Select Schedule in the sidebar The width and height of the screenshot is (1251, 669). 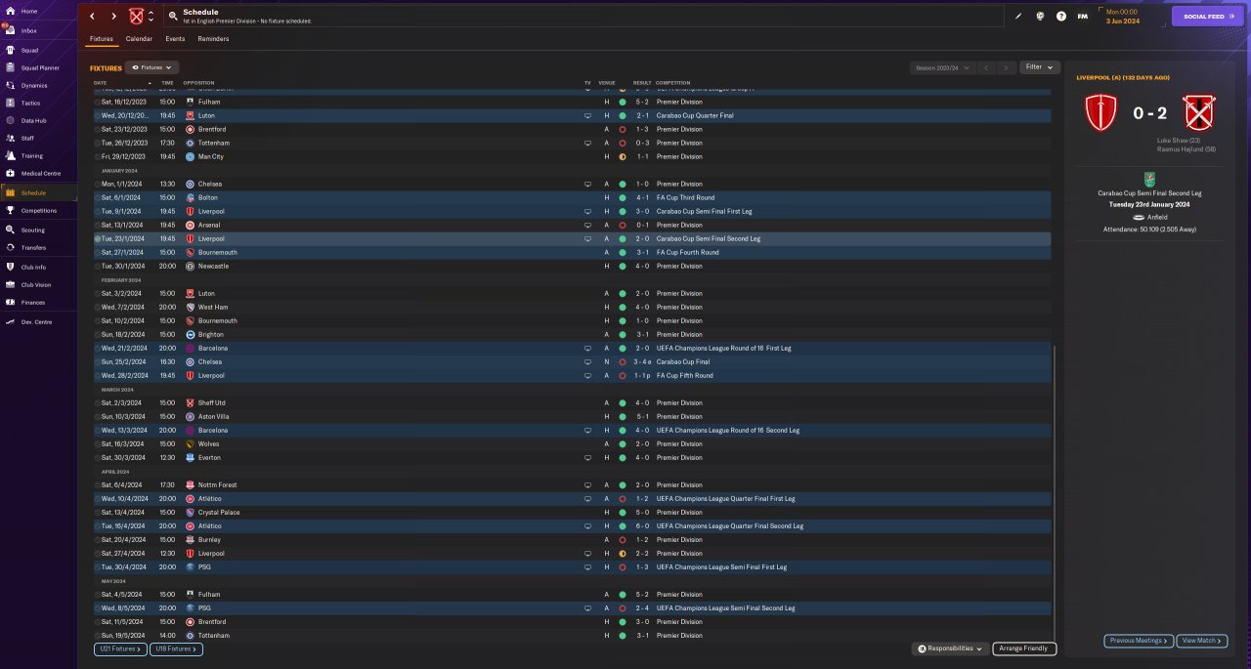pyautogui.click(x=38, y=192)
